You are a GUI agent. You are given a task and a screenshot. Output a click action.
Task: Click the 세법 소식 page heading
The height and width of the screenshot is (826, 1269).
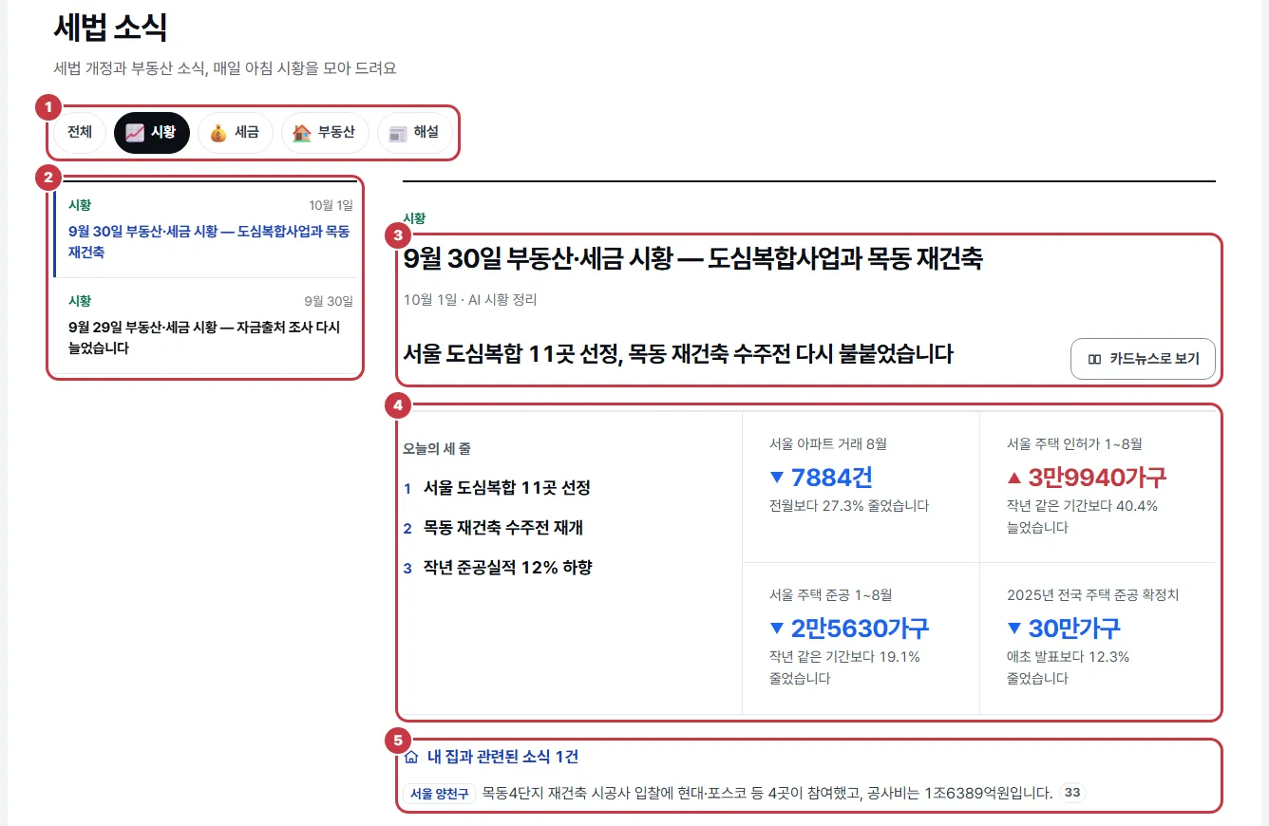[x=110, y=27]
